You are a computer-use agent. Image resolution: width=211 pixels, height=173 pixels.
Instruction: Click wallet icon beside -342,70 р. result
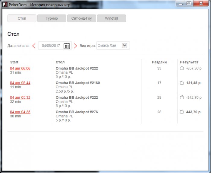coord(182,97)
